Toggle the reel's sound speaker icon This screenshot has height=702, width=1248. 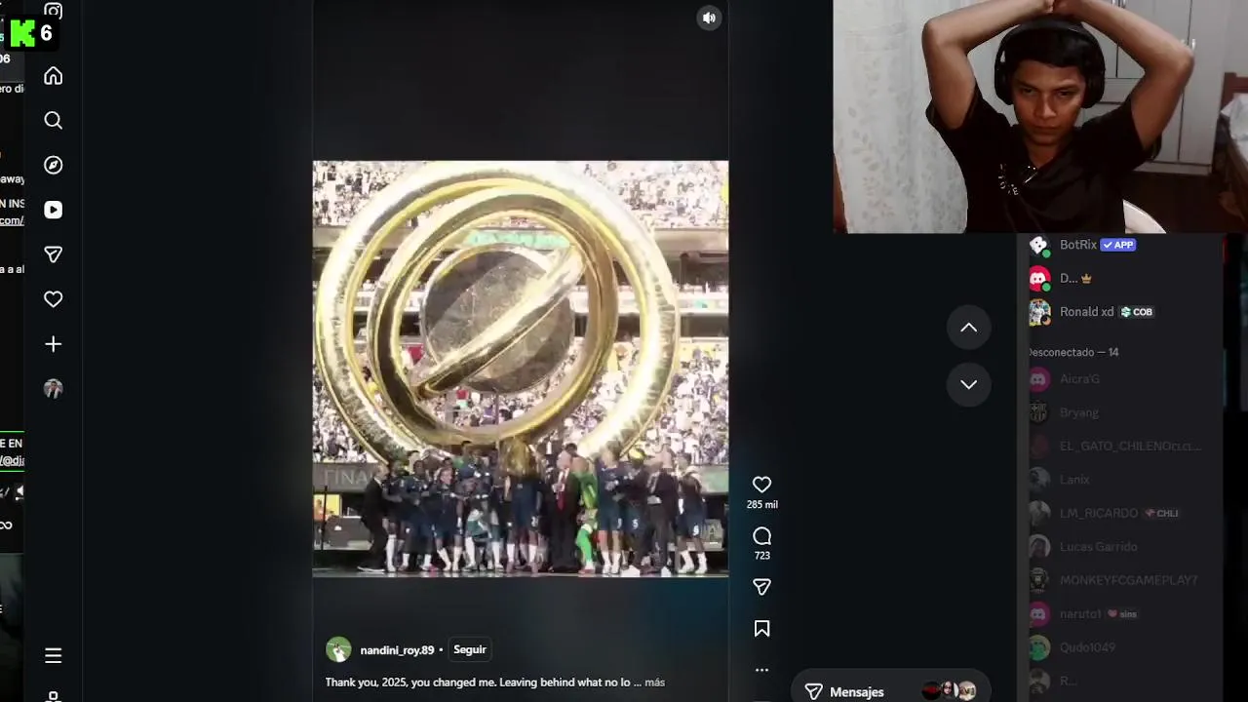(710, 18)
